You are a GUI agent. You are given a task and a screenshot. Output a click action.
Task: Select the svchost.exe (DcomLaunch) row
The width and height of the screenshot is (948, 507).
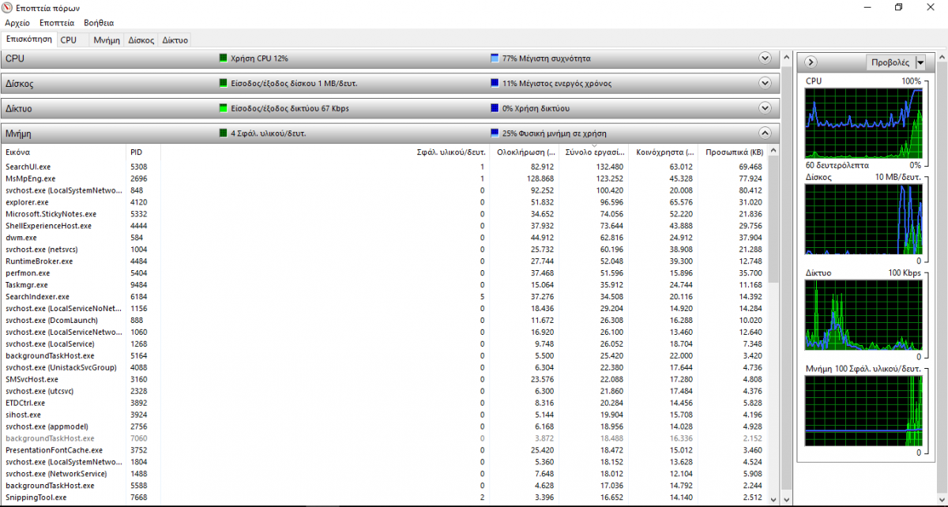(x=385, y=321)
